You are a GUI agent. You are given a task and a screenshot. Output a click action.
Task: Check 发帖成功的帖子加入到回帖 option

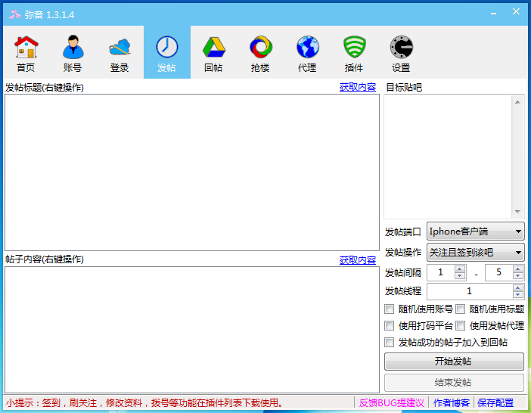(389, 342)
